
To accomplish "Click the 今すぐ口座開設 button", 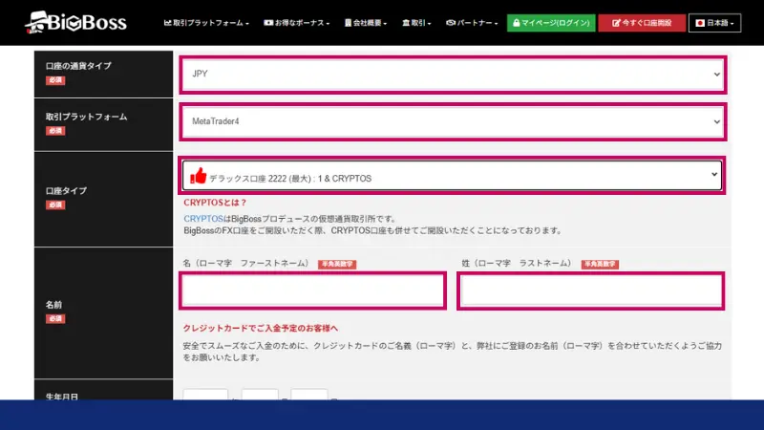I will [642, 22].
